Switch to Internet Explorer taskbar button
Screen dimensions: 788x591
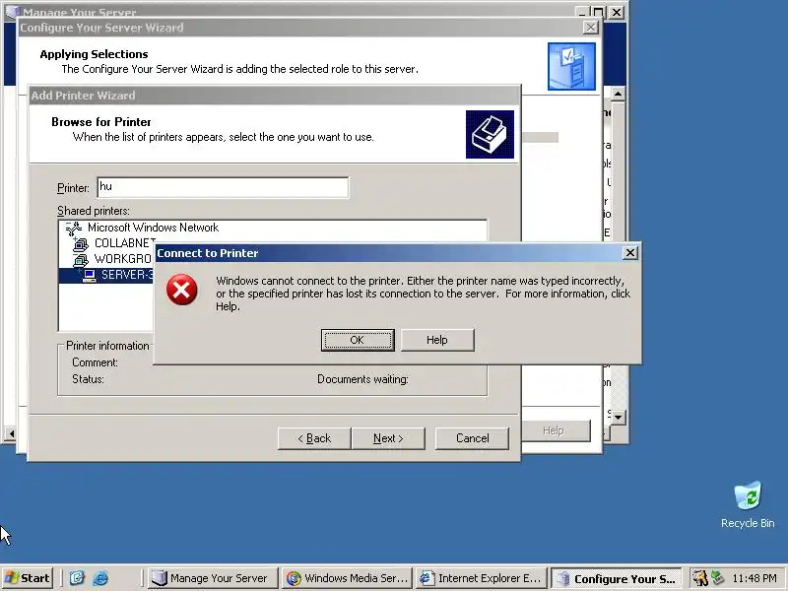482,578
